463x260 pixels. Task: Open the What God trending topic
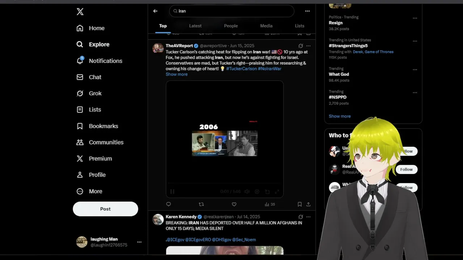point(339,74)
